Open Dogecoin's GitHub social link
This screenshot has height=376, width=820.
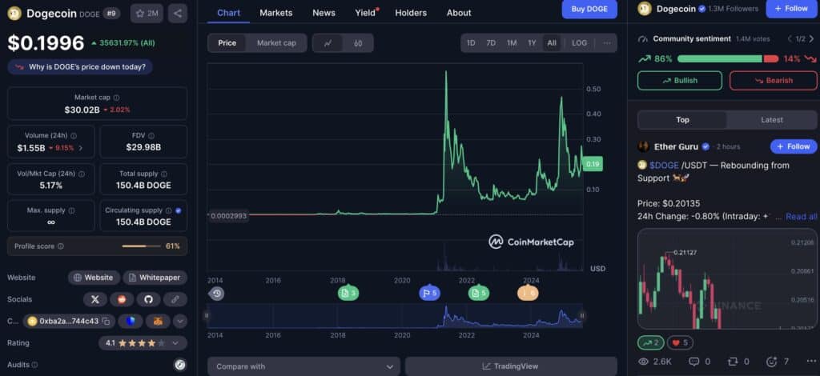click(148, 299)
